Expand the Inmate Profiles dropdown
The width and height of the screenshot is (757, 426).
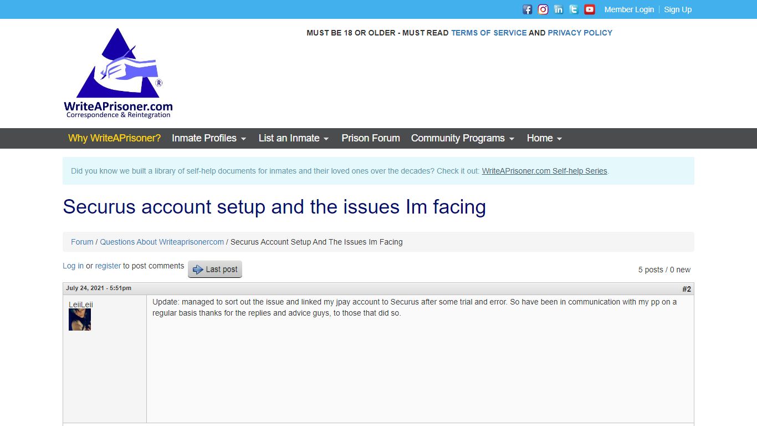tap(209, 138)
